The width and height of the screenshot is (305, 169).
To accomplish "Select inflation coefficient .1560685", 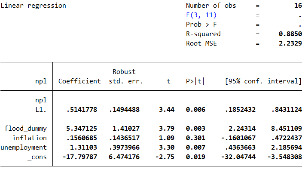I will [82, 138].
